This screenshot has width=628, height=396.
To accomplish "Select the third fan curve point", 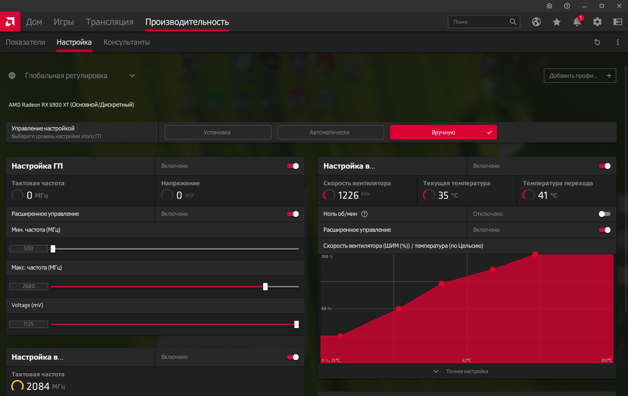I will [442, 284].
